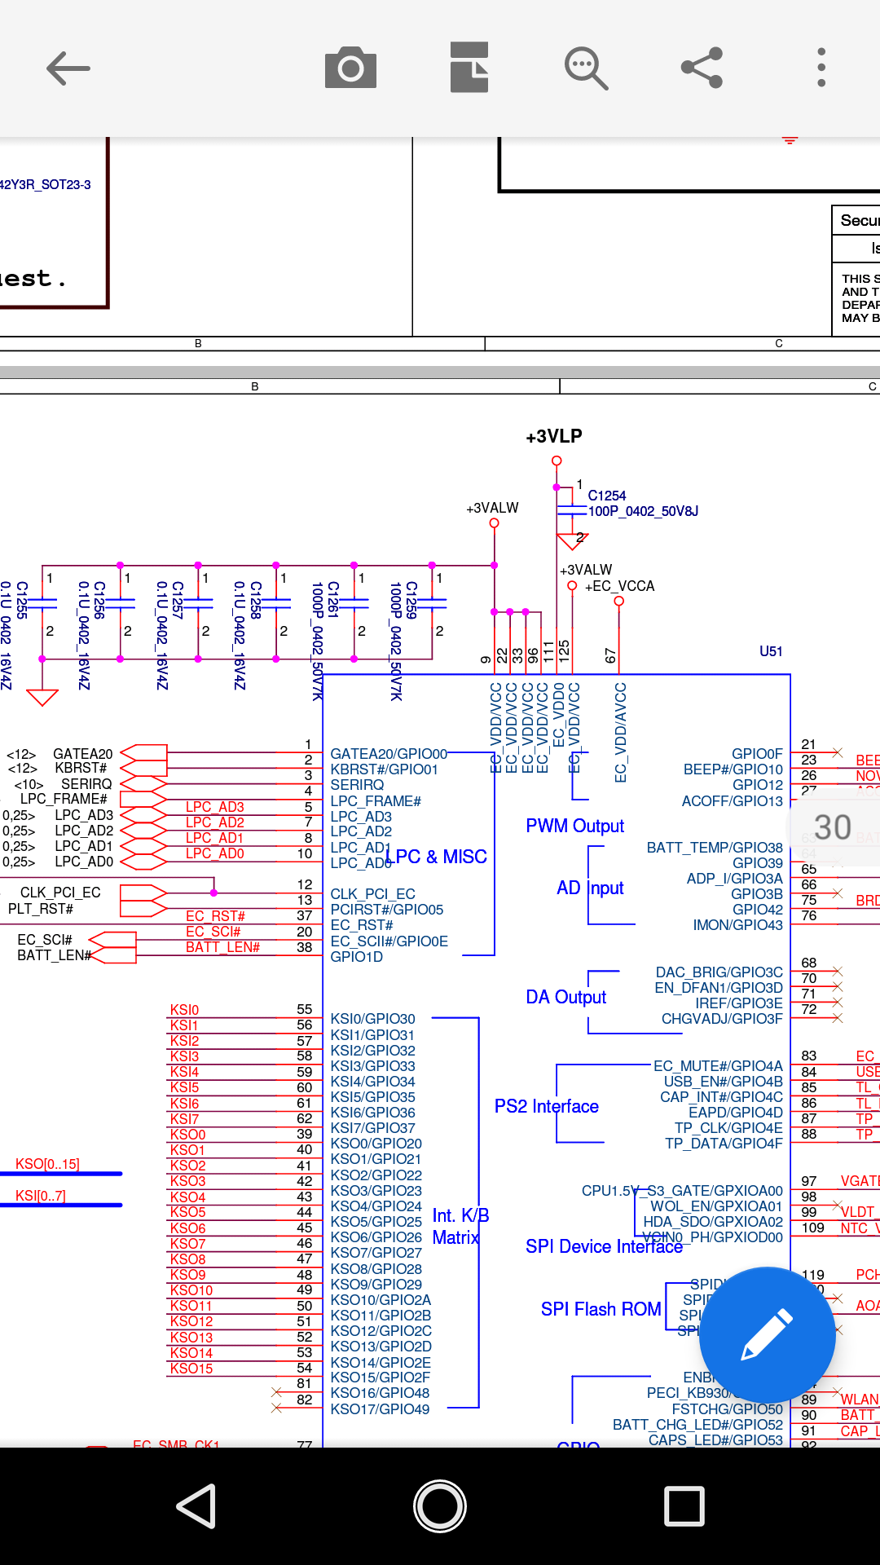Open the camera snapshot tool
Screen dimensions: 880x1565
click(350, 68)
